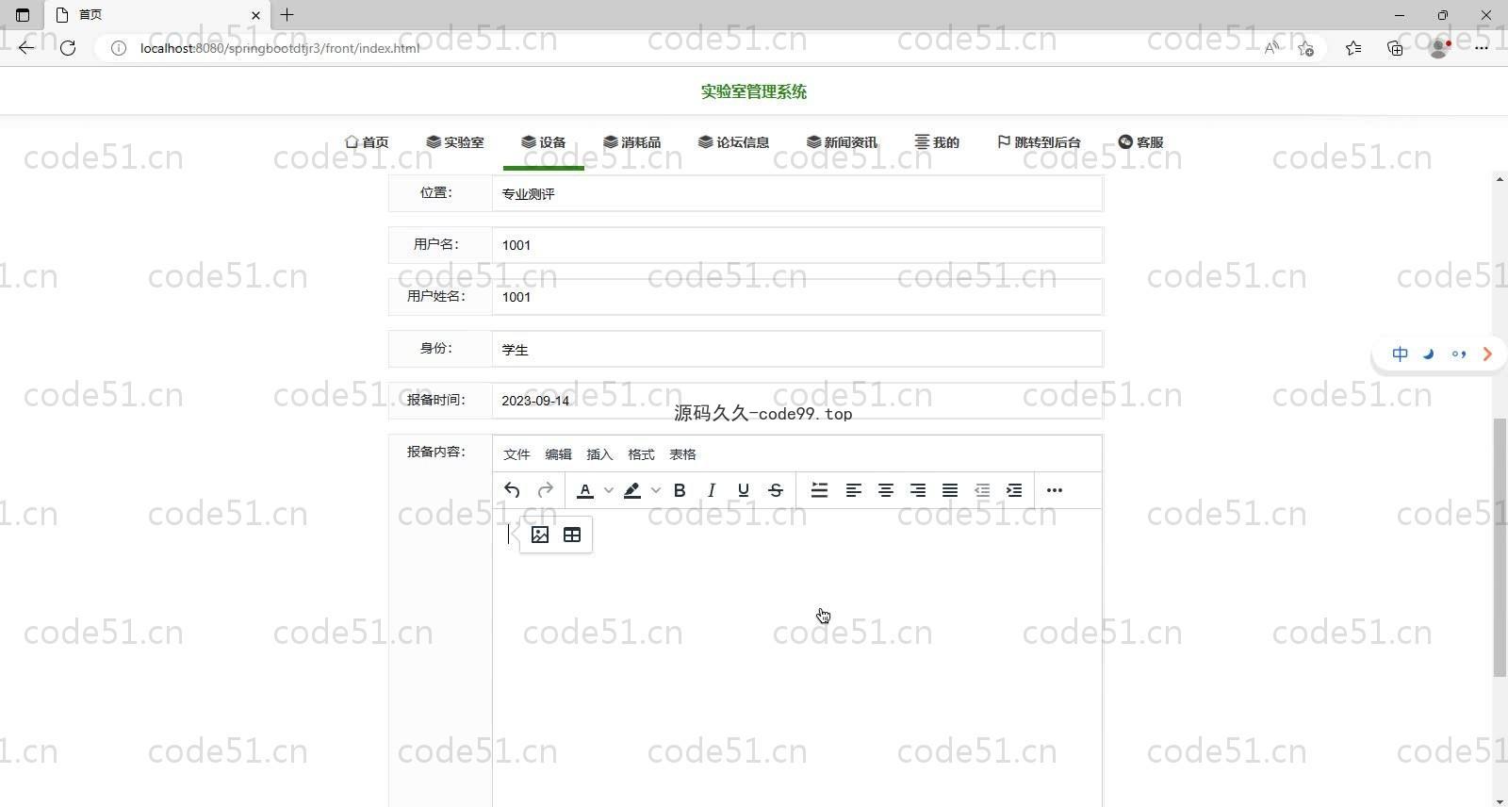Open the 格式 menu in the editor
Viewport: 1508px width, 807px height.
coord(641,454)
